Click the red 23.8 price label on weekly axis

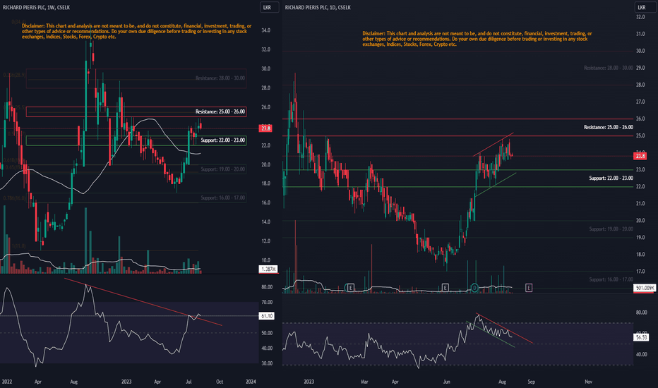(x=265, y=128)
